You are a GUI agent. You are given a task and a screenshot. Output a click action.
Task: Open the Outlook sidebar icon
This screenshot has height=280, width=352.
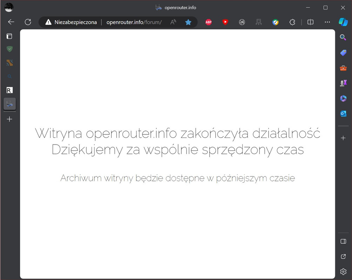[x=343, y=114]
